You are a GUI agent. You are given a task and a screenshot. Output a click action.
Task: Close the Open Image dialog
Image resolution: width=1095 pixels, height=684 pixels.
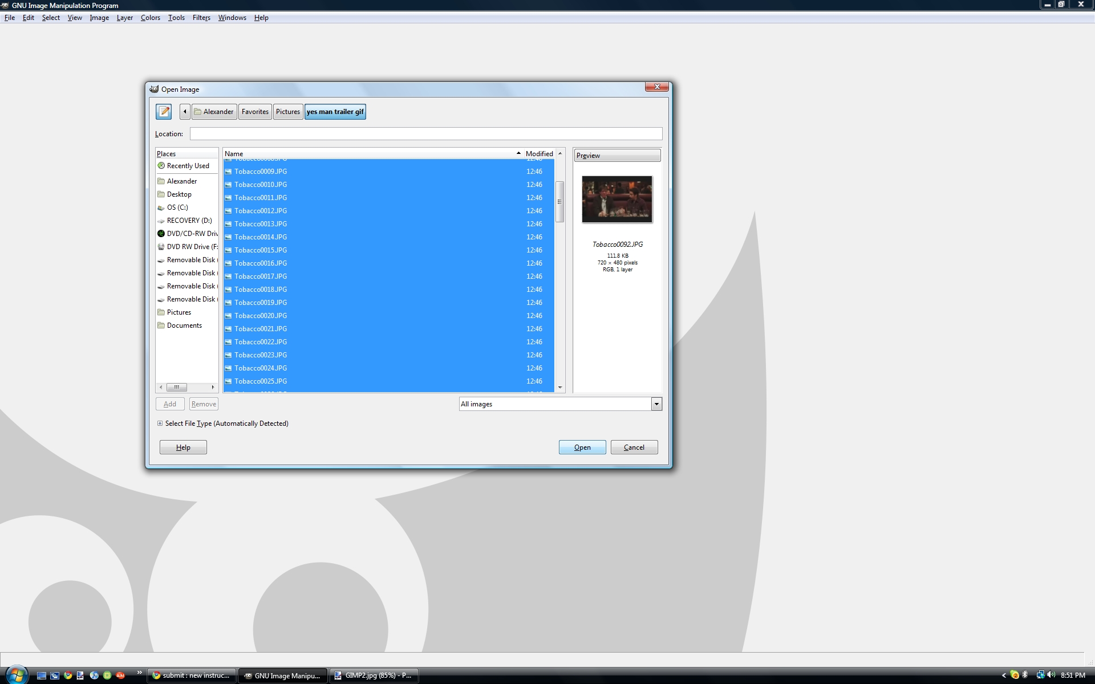point(657,87)
